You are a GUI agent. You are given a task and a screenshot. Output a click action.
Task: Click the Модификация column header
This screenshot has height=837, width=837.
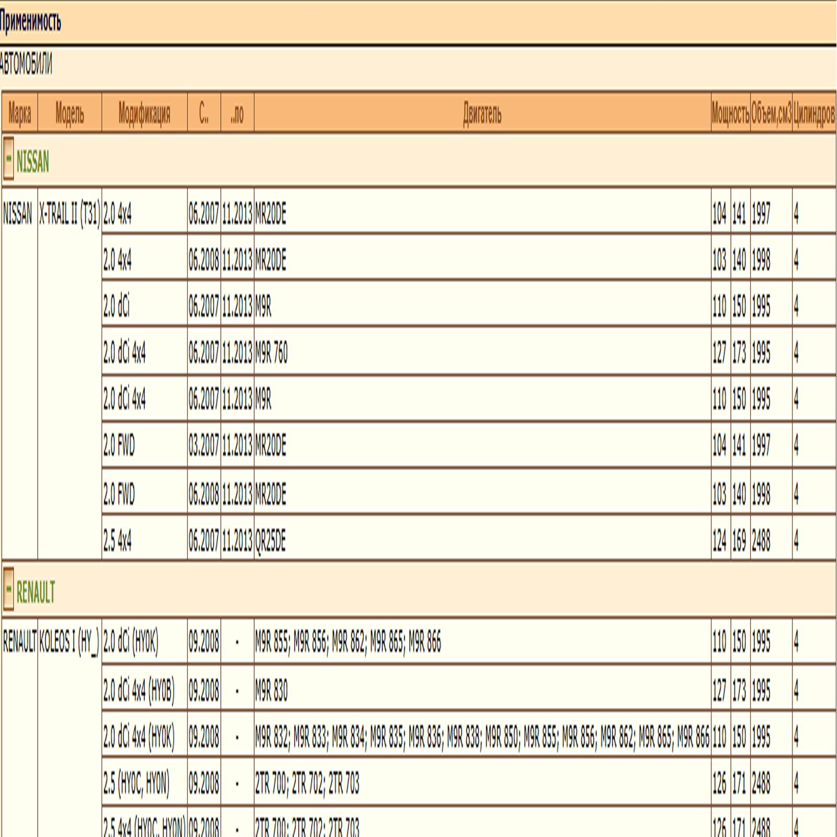144,113
